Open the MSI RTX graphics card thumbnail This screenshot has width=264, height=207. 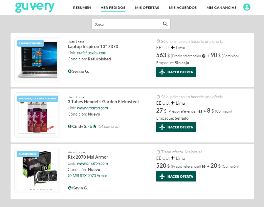click(x=37, y=170)
